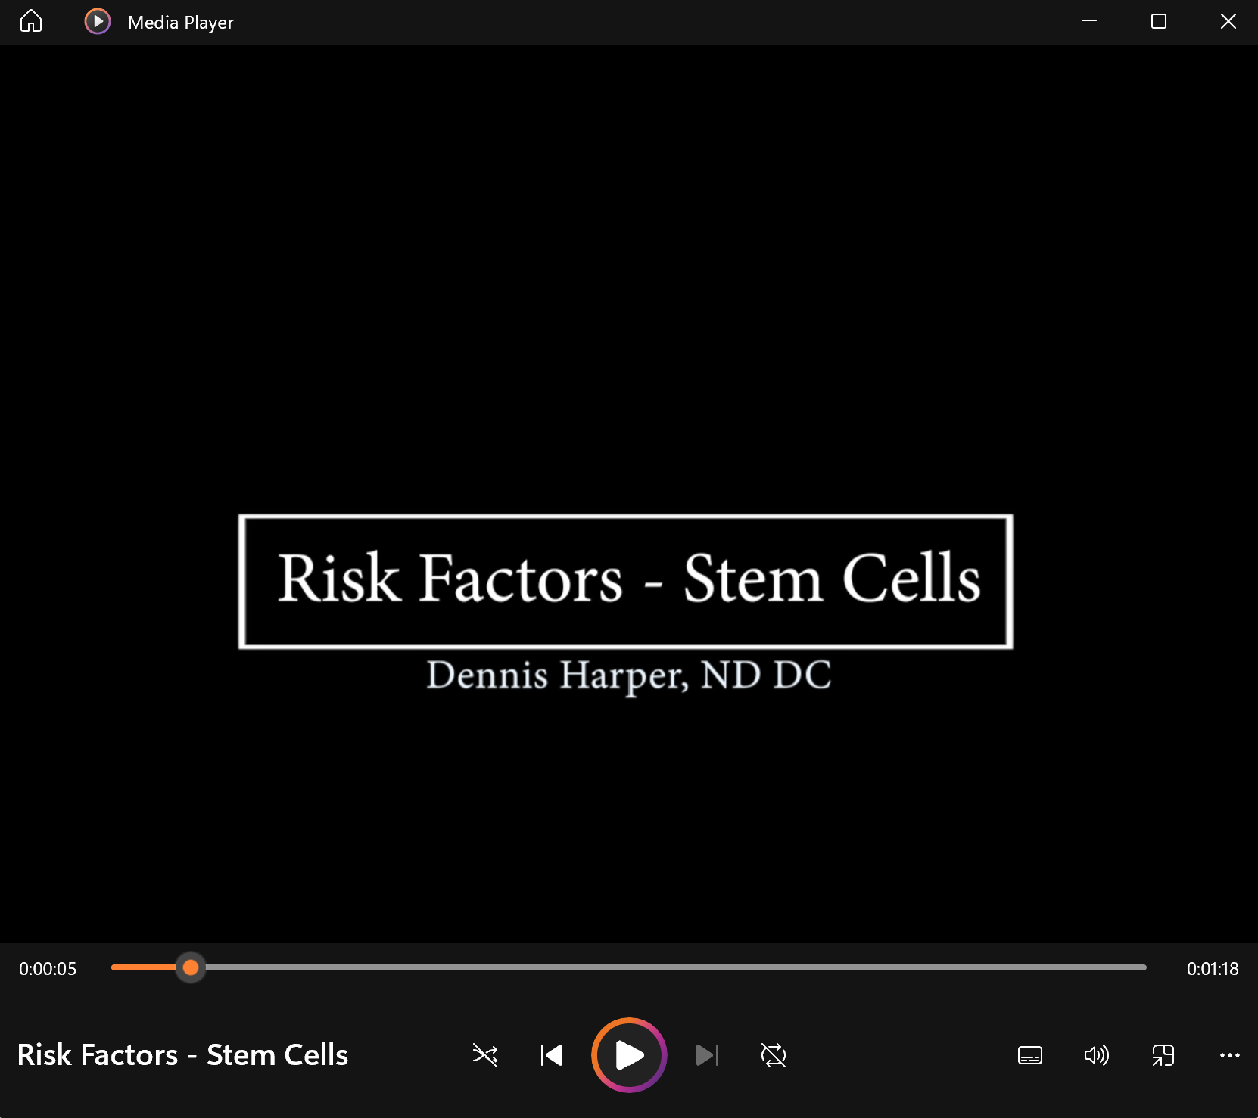Viewport: 1258px width, 1118px height.
Task: Click the elapsed time 0:00:05
Action: [48, 968]
